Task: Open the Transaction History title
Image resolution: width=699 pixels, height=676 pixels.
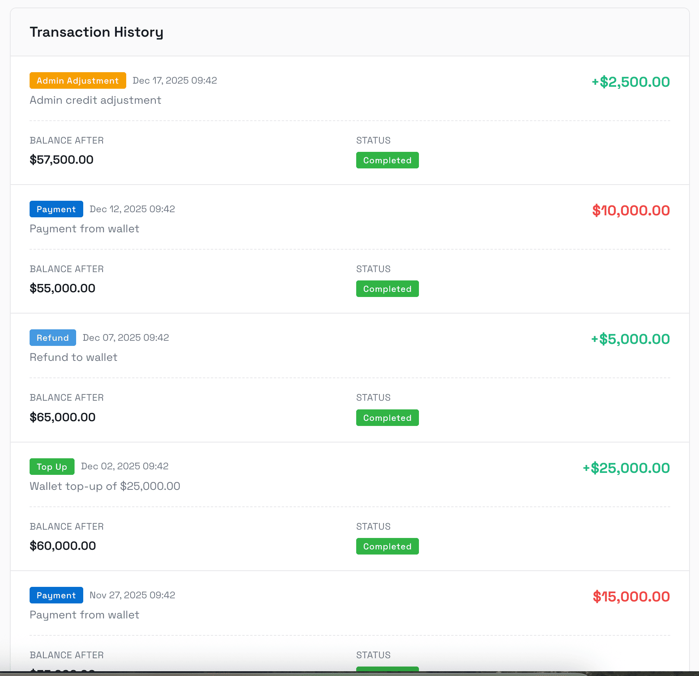Action: [97, 32]
